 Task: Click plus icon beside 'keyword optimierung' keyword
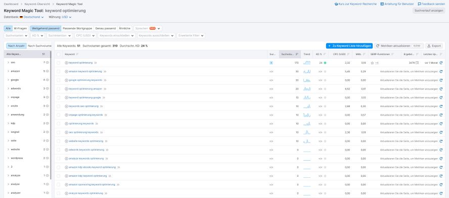point(66,63)
